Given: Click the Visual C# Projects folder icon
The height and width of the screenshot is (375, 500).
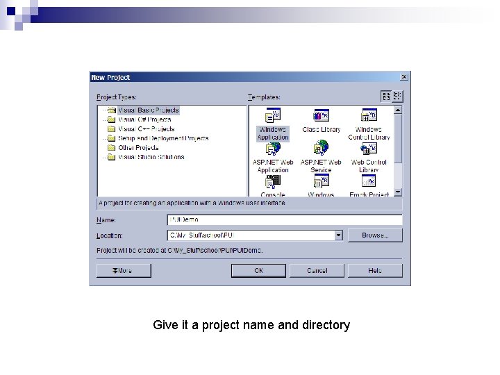Looking at the screenshot, I should [x=111, y=119].
